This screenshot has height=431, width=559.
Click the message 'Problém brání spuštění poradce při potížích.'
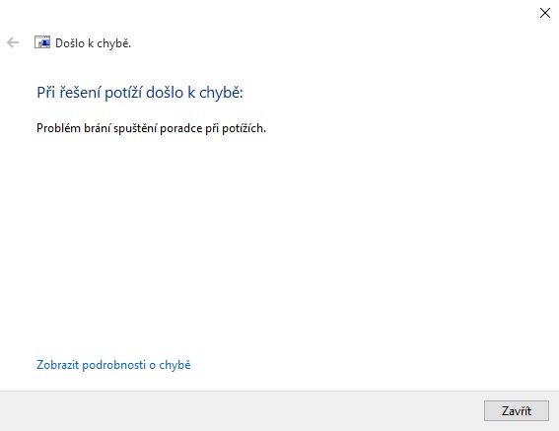coord(151,128)
